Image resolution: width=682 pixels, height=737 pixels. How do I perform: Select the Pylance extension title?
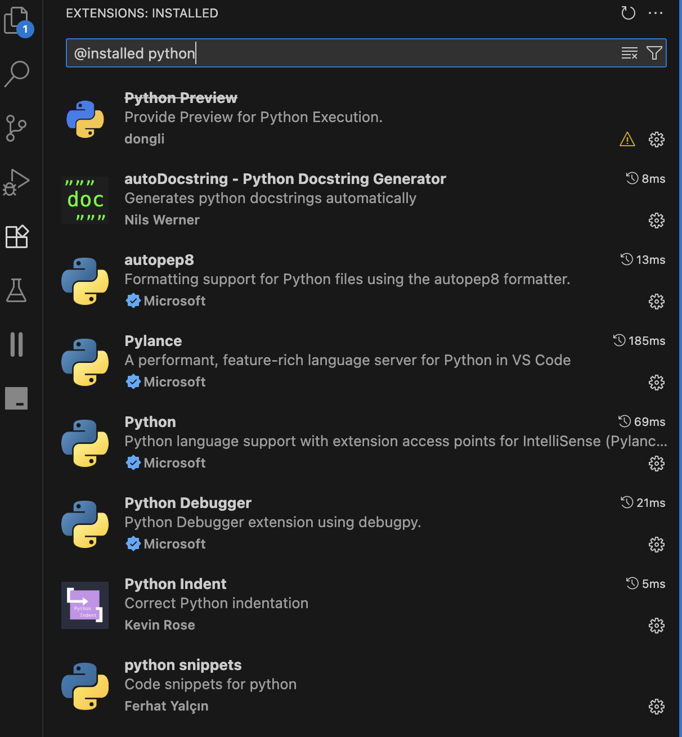153,341
